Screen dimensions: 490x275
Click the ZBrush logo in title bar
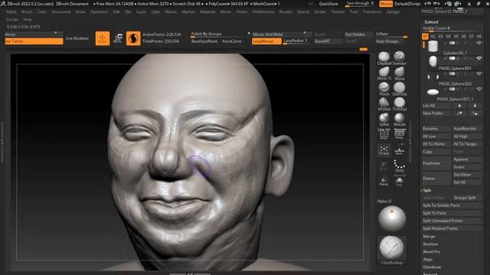[3, 4]
